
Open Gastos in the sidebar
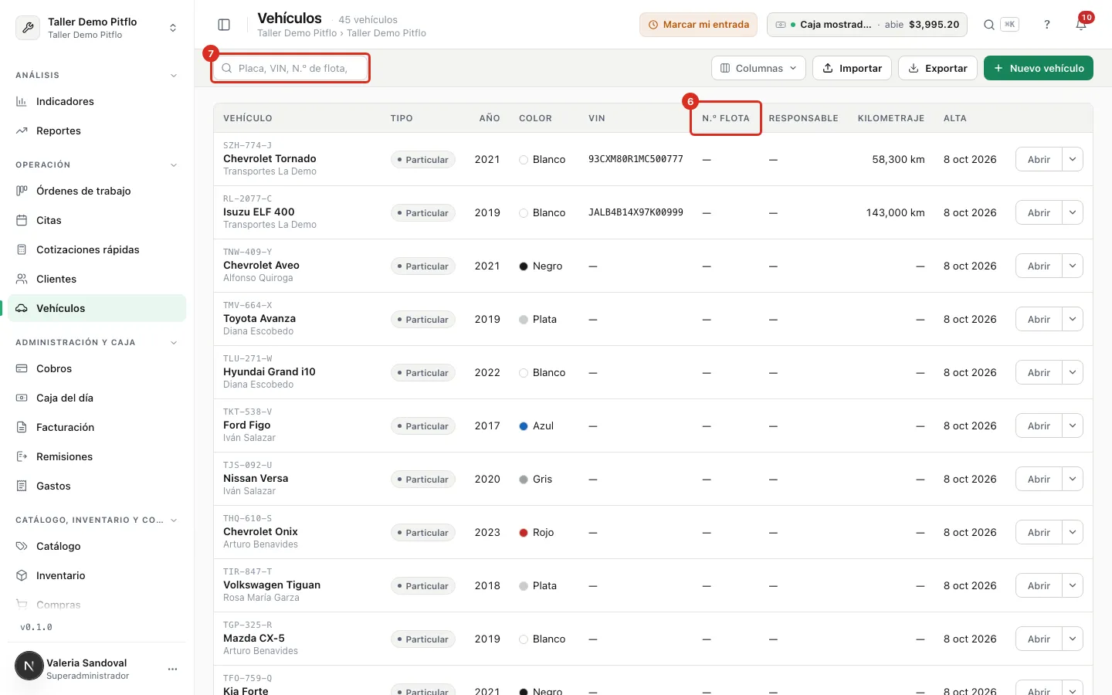pos(97,486)
